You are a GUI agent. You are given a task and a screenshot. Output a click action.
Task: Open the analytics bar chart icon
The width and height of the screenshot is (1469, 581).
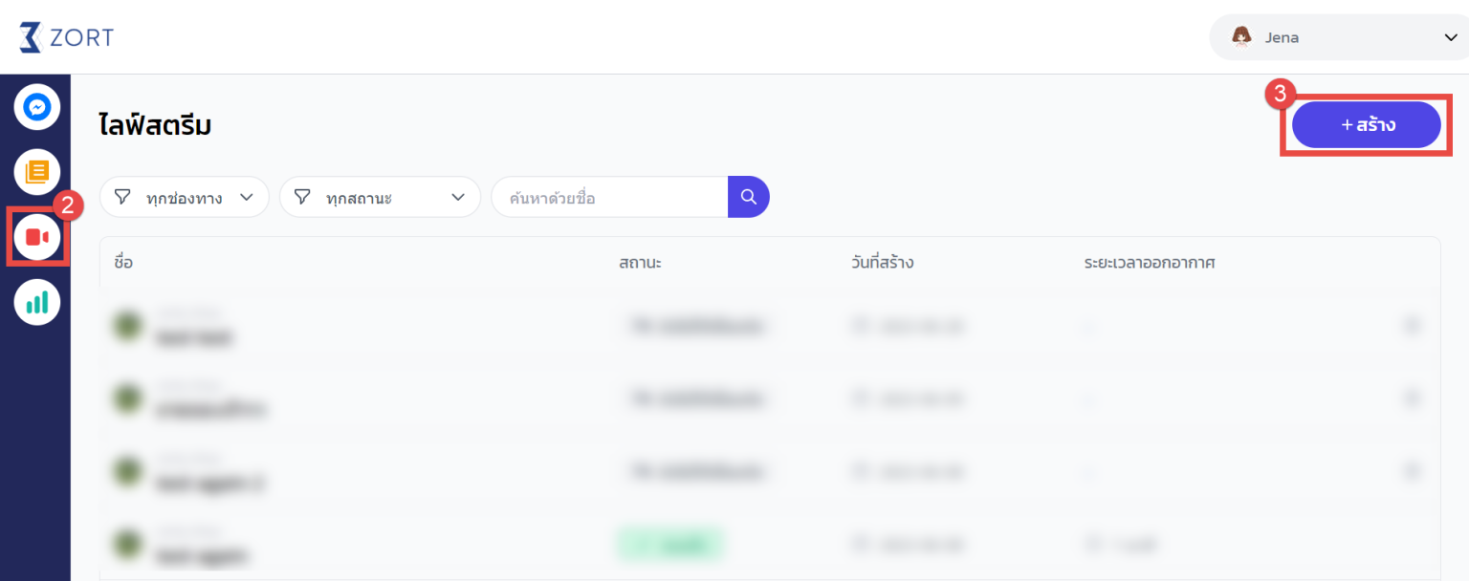(36, 302)
